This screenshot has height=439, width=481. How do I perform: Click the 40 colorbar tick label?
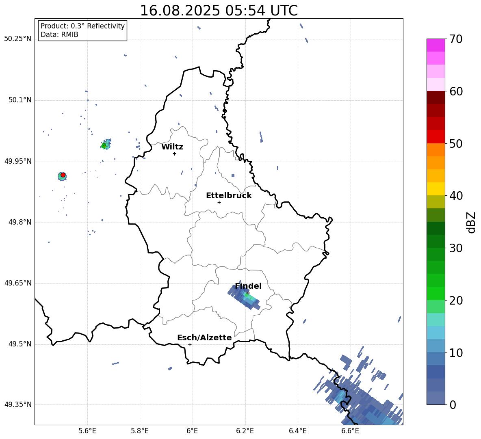pyautogui.click(x=456, y=196)
